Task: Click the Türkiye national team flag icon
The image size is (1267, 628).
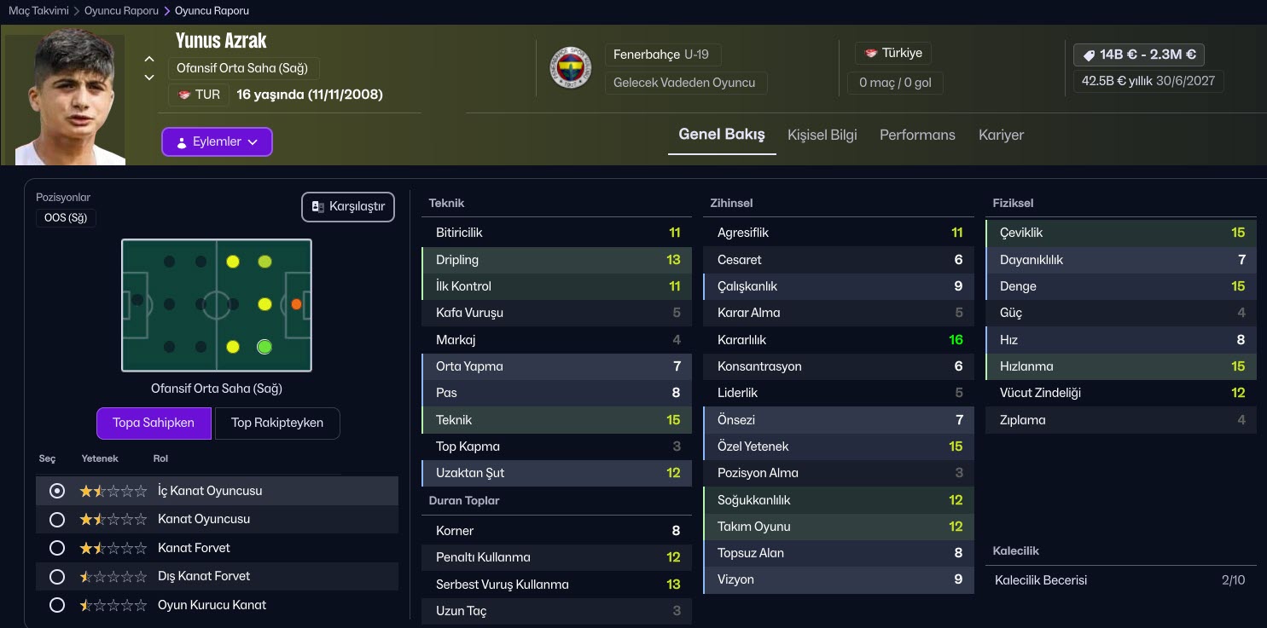Action: coord(871,53)
